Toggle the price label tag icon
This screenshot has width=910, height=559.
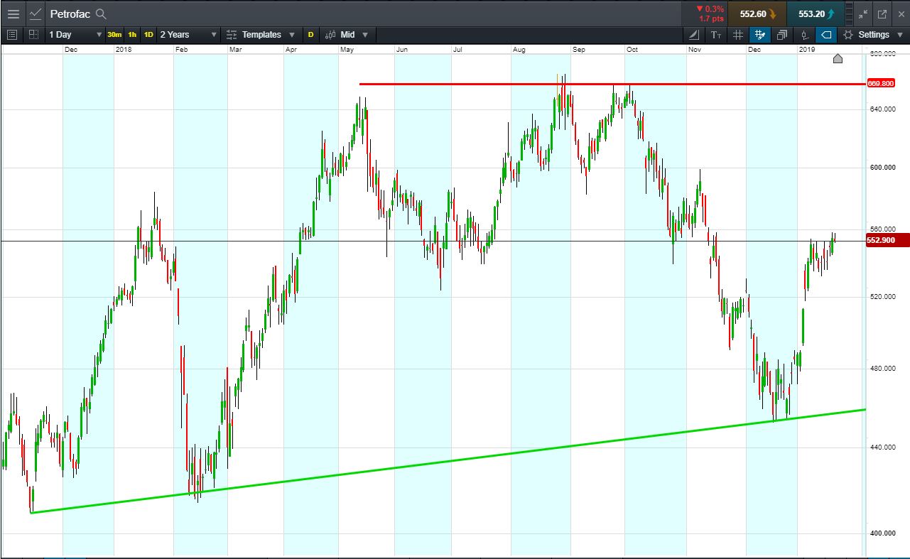[826, 34]
